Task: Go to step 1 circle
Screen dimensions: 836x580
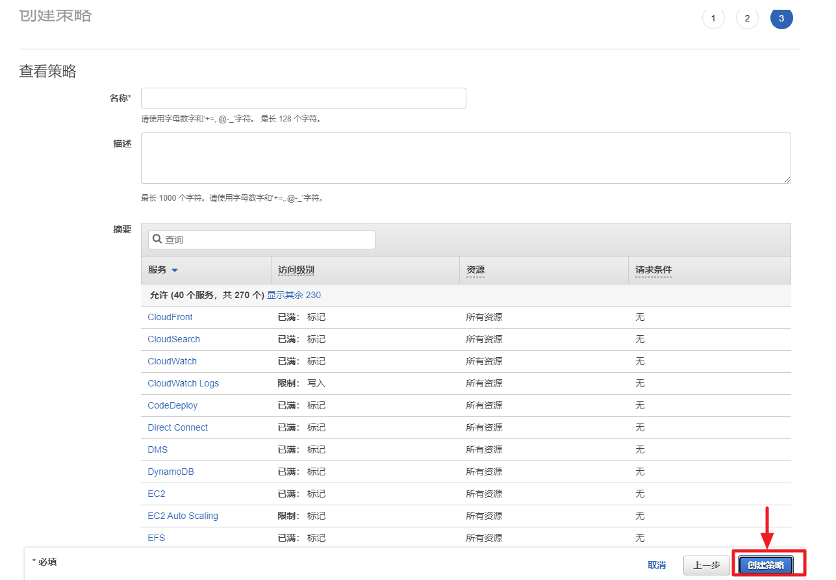Action: point(713,18)
